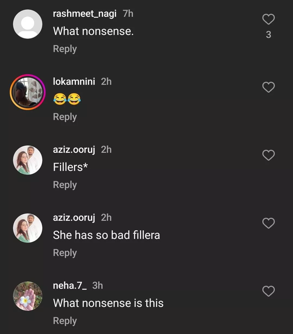Tap the heart on lokamnini's emoji comment
293x334 pixels.
click(x=268, y=87)
